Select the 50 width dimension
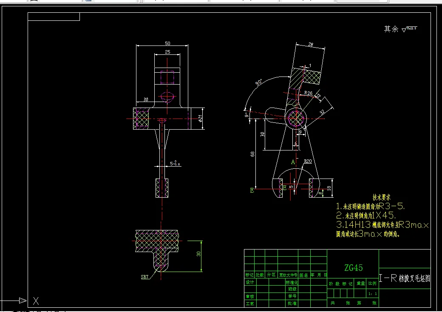 click(167, 43)
